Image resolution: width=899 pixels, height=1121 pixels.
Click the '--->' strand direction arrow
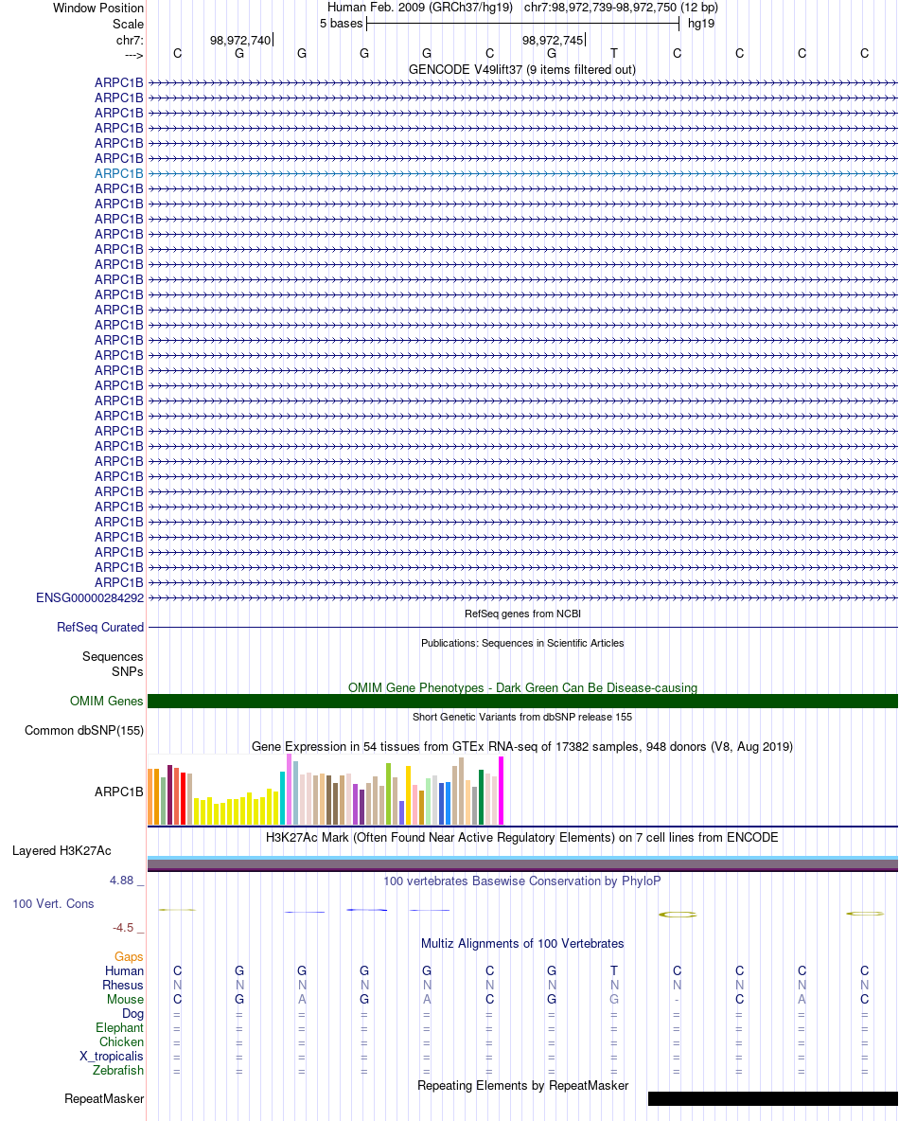[133, 55]
